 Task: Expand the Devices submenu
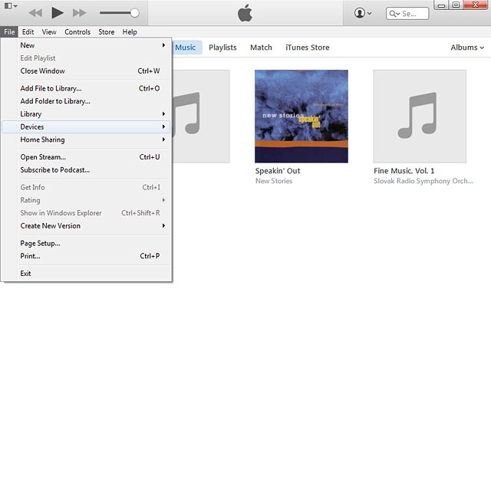coord(86,127)
